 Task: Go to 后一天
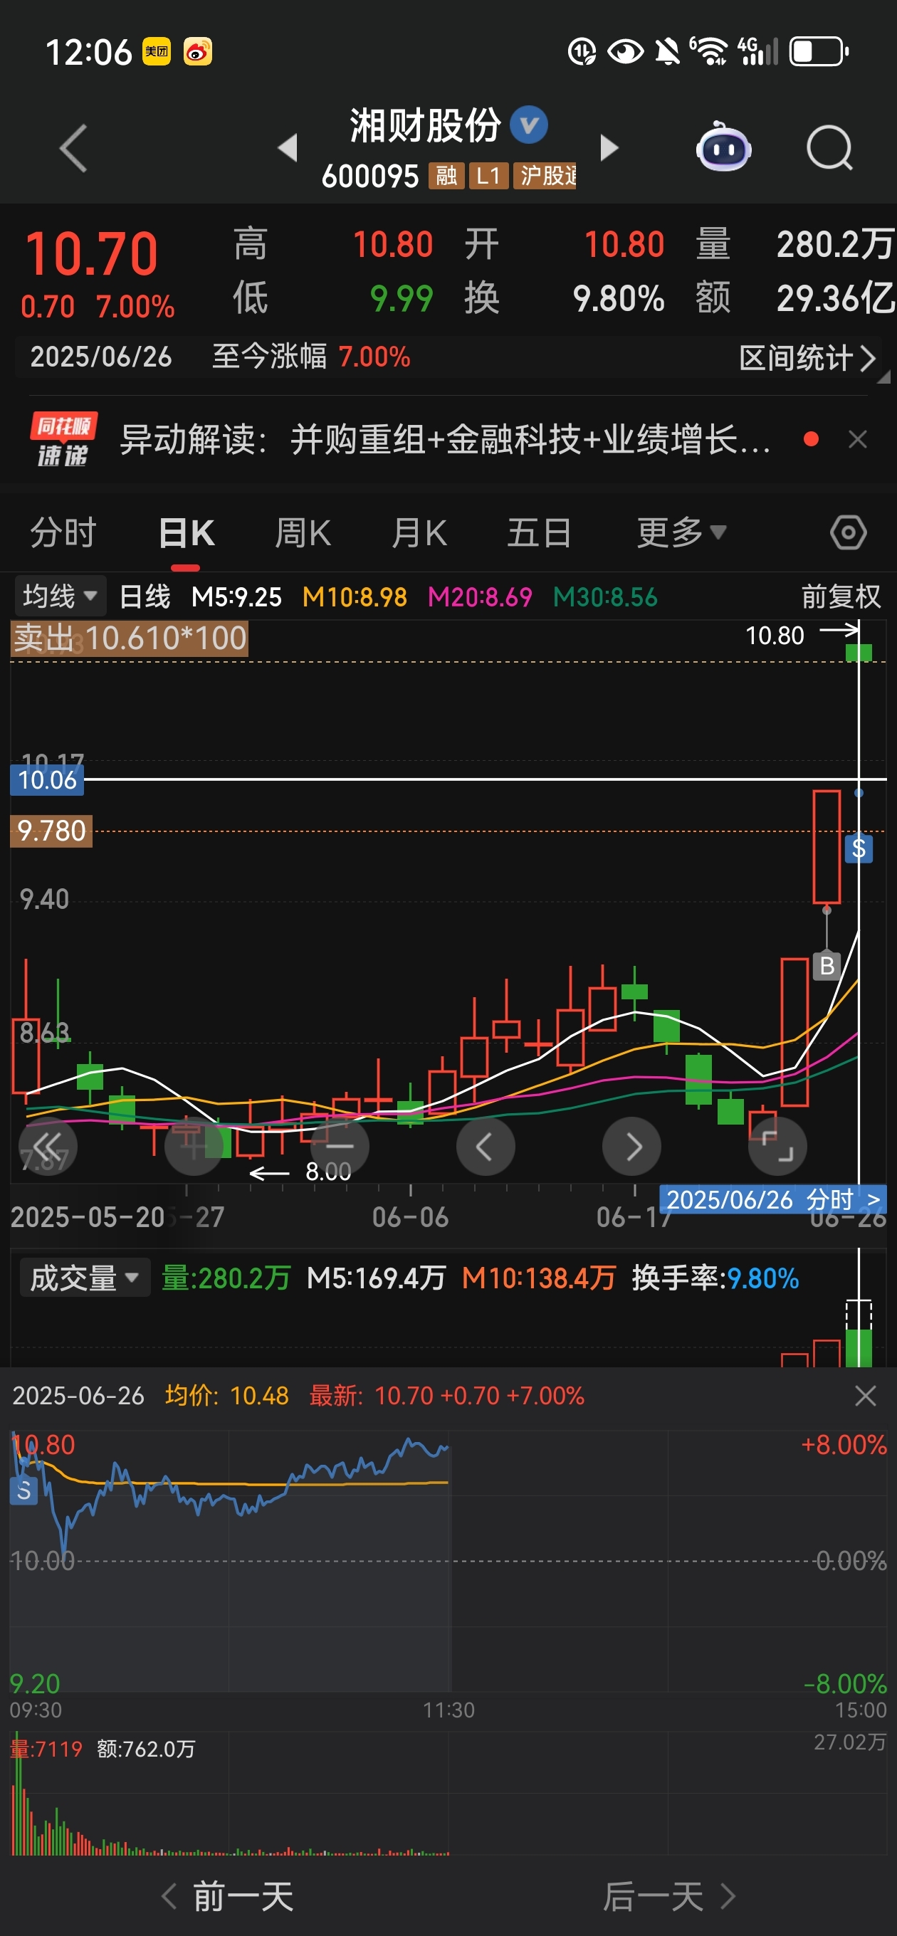click(669, 1895)
